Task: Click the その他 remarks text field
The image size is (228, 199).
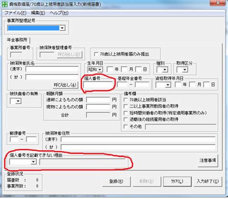Action: 180,126
